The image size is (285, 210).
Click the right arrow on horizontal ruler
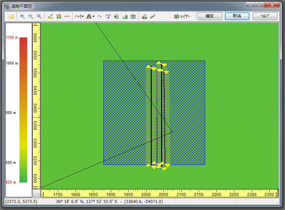(277, 194)
